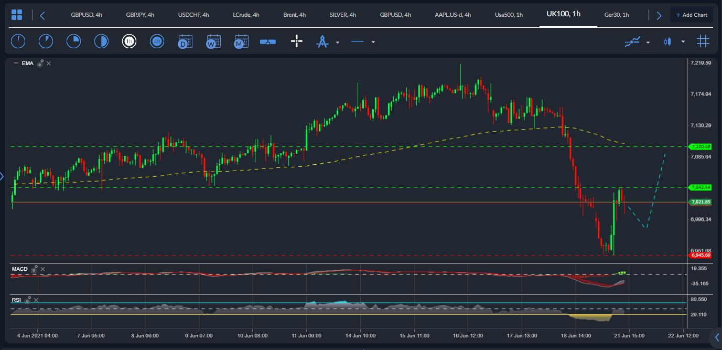Switch to the Brent, 4h tab
Image resolution: width=722 pixels, height=350 pixels.
tap(294, 15)
